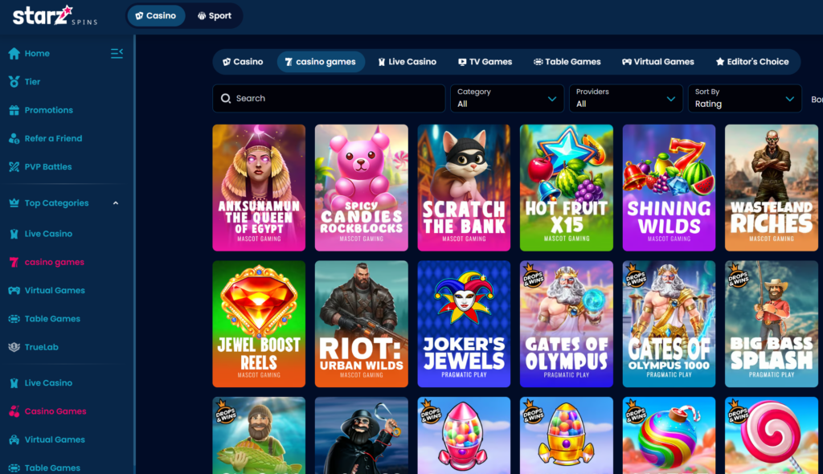
Task: Open Hot Fruit X15 game
Action: tap(567, 188)
